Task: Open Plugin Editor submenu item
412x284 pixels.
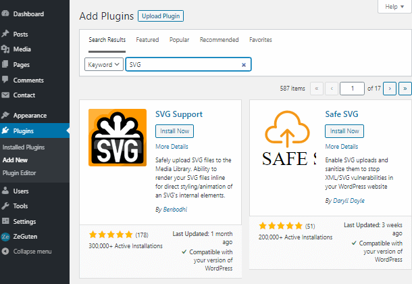Action: click(19, 173)
